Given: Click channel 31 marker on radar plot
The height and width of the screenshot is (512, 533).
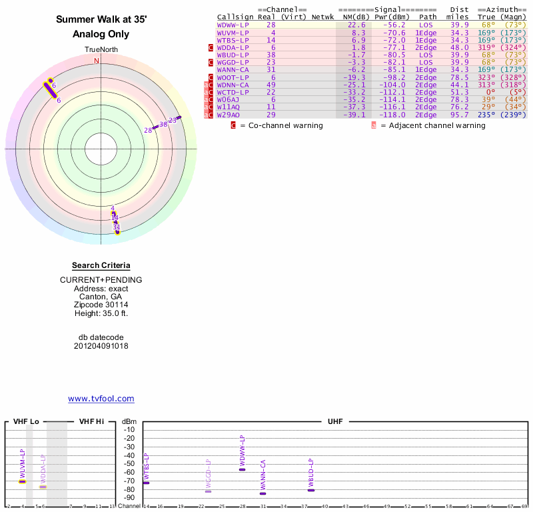Looking at the screenshot, I should 117,227.
